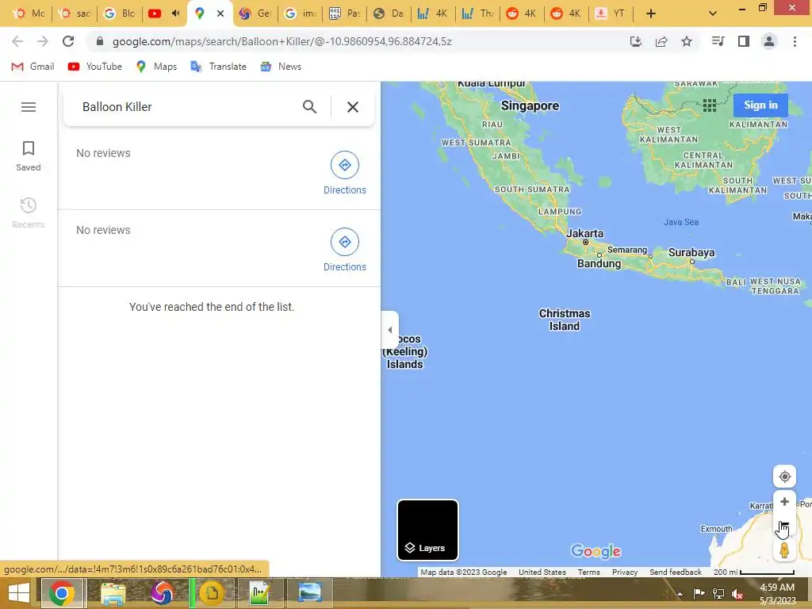Open the Layers map type thumbnail

pos(427,530)
